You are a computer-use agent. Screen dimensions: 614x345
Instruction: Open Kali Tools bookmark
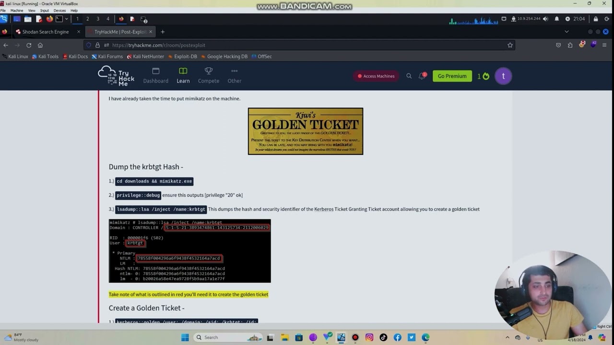tap(45, 57)
